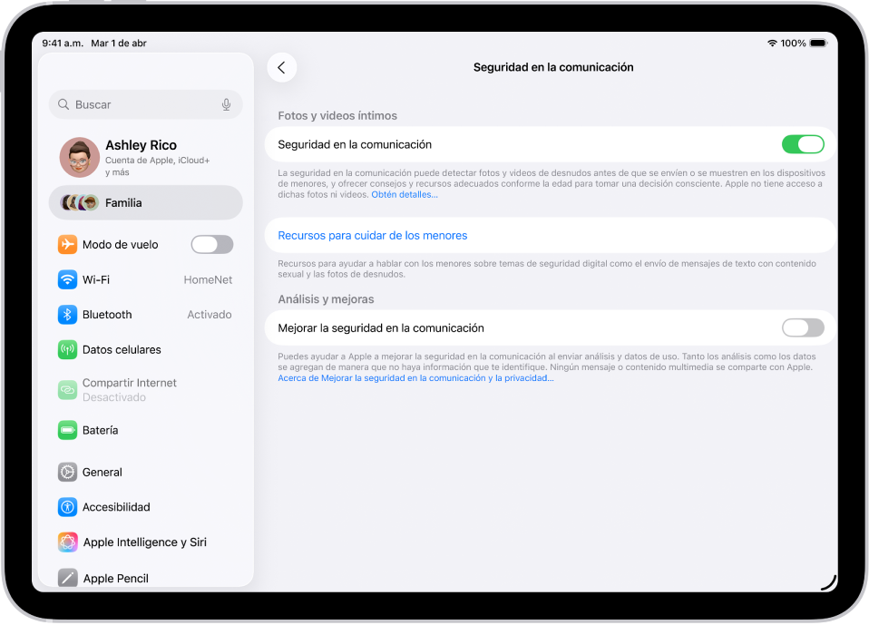Viewport: 869px width, 625px height.
Task: Click the orange airplane Modo de vuelo icon
Action: 67,244
